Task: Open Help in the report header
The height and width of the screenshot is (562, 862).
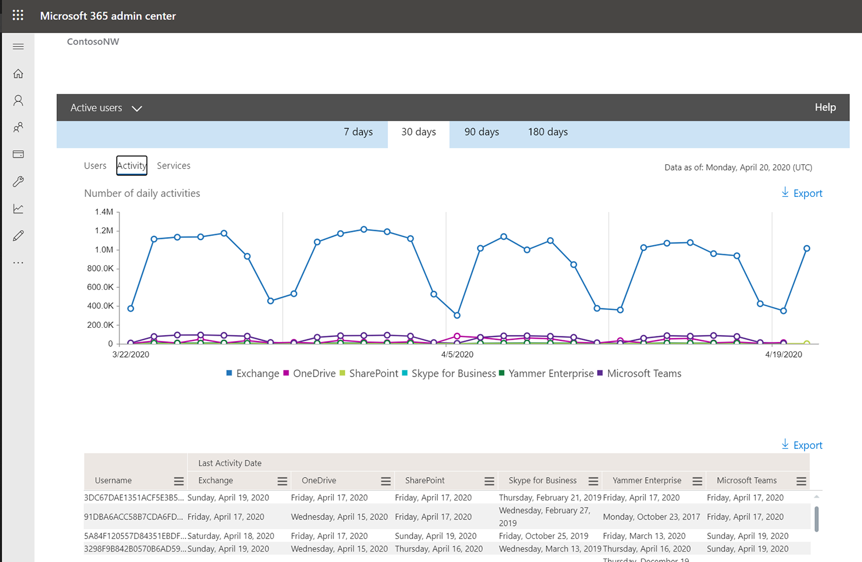Action: 825,107
